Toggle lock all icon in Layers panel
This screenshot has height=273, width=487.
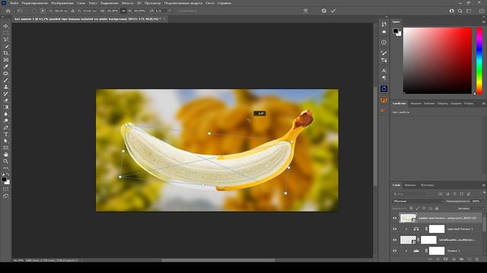437,209
